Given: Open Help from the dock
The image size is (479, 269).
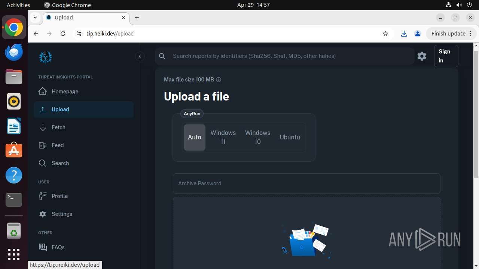Looking at the screenshot, I should (14, 175).
